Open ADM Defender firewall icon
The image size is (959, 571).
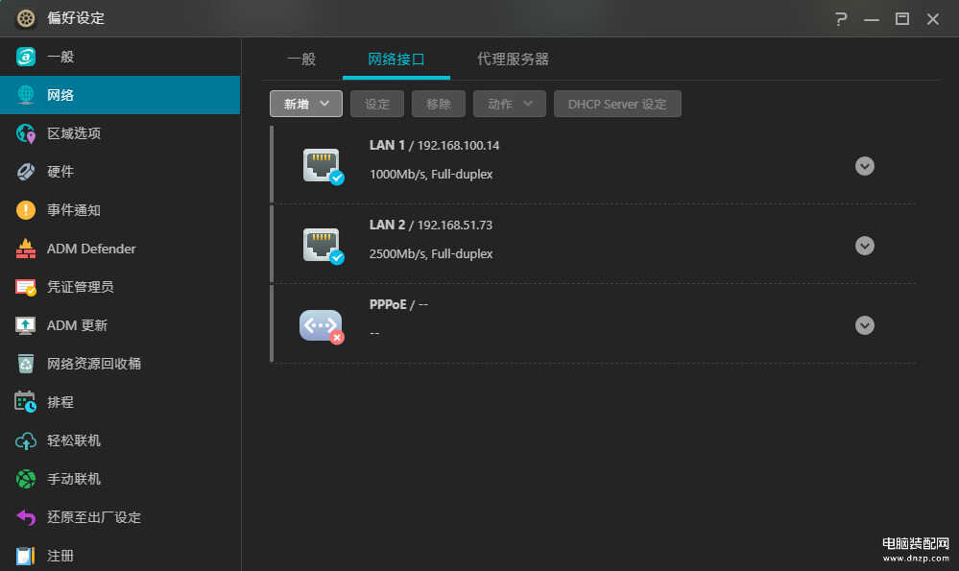tap(26, 249)
